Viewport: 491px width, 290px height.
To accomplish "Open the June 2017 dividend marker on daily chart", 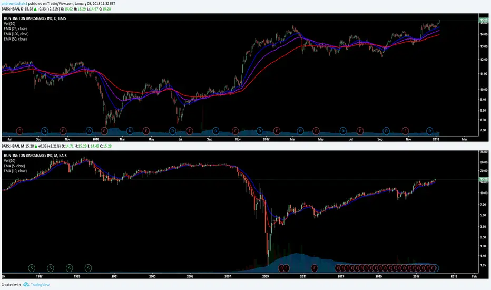I will [343, 131].
